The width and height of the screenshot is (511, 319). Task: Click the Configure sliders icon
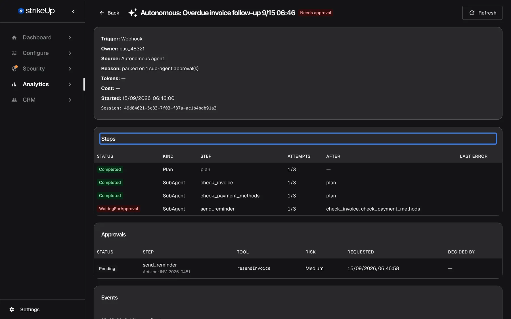click(x=14, y=53)
